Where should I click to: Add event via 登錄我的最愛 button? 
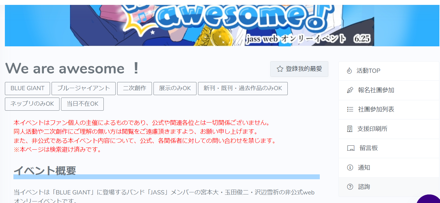pos(299,69)
